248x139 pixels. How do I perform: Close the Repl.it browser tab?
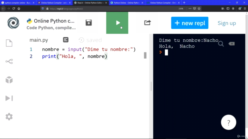(106, 3)
